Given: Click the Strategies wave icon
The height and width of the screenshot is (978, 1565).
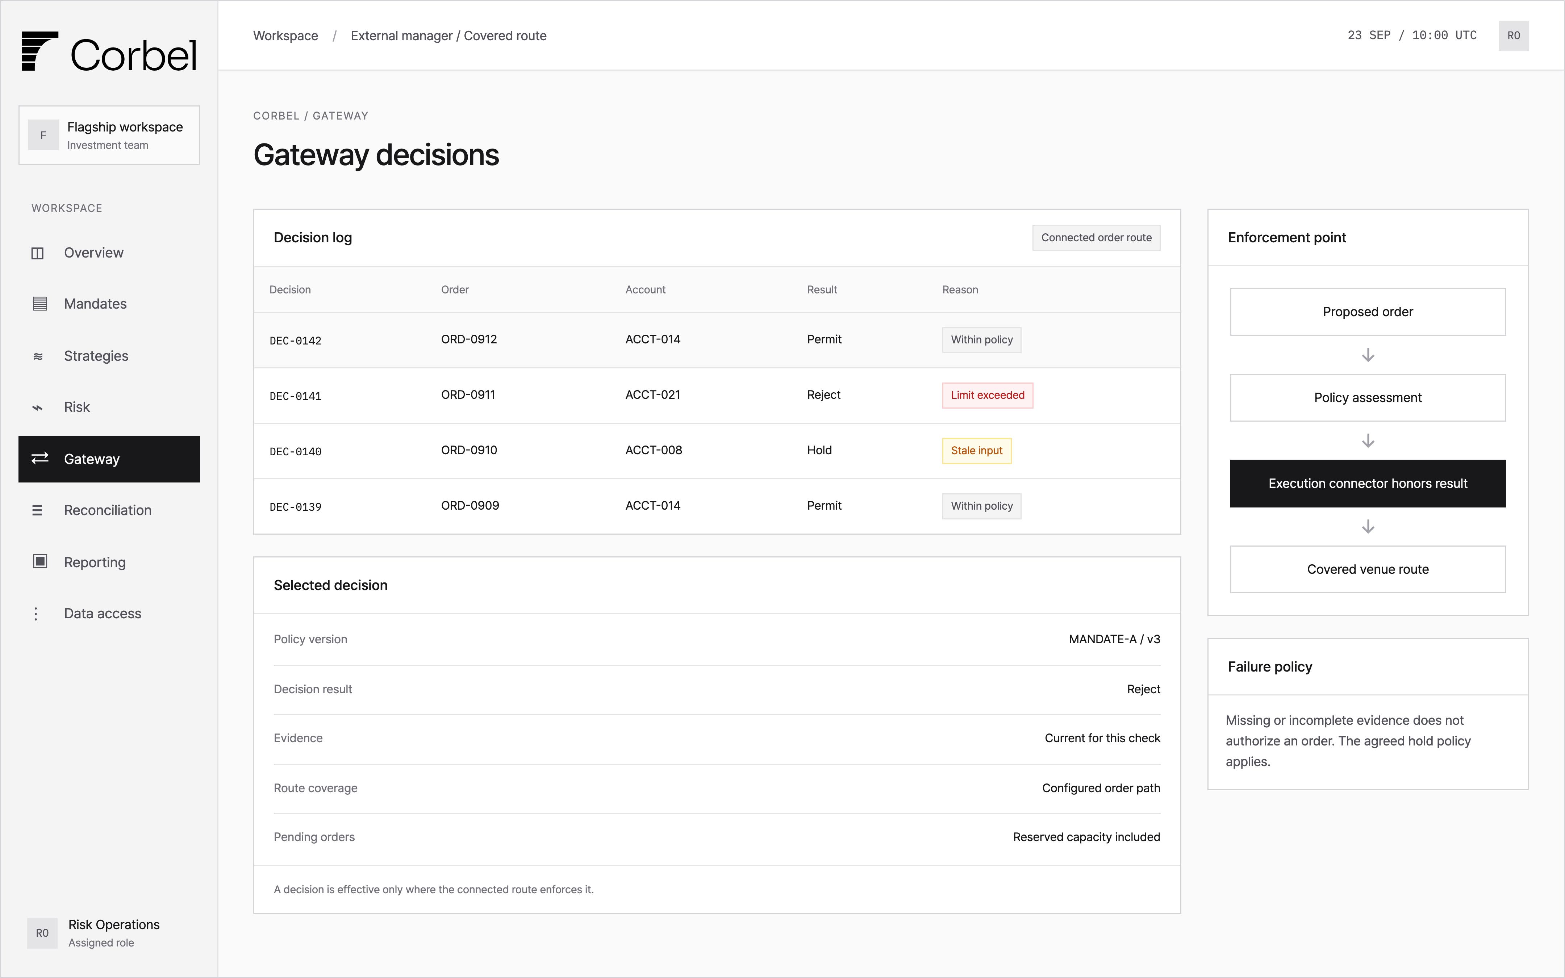Looking at the screenshot, I should point(38,356).
